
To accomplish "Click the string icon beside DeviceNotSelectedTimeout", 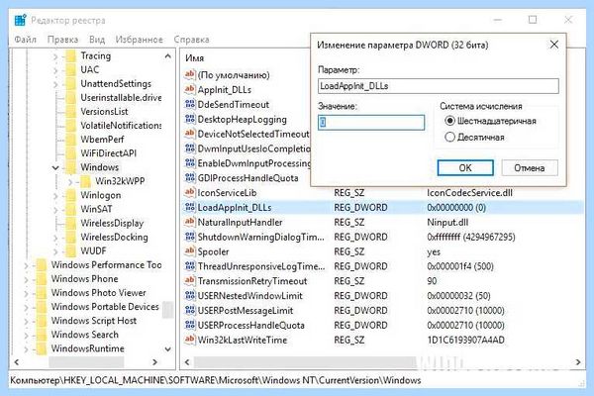I will [x=189, y=134].
